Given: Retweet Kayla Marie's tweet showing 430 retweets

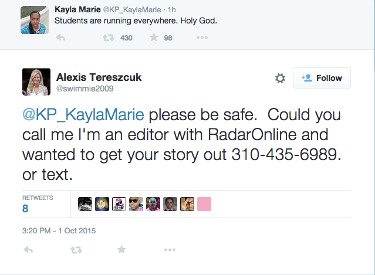Looking at the screenshot, I should (109, 38).
